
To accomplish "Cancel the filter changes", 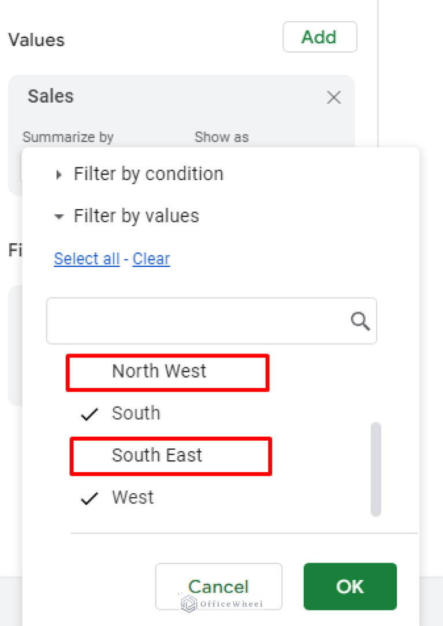I will (x=218, y=587).
